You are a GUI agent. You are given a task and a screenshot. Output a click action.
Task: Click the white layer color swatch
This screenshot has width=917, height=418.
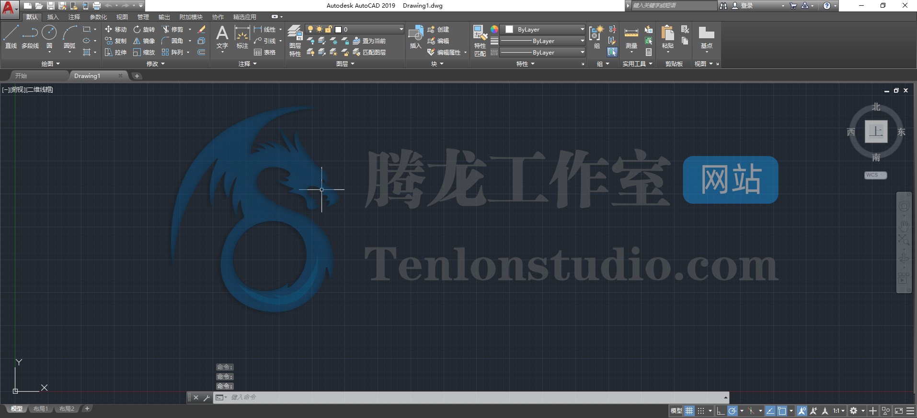[338, 29]
